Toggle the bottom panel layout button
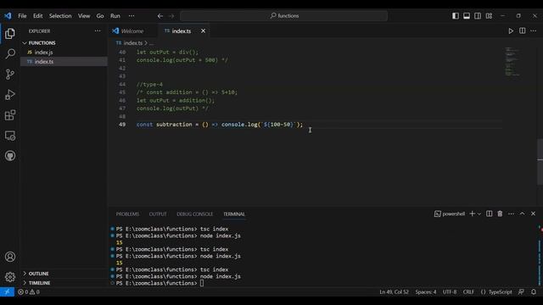Screen dimensions: 543x305 [x=467, y=16]
